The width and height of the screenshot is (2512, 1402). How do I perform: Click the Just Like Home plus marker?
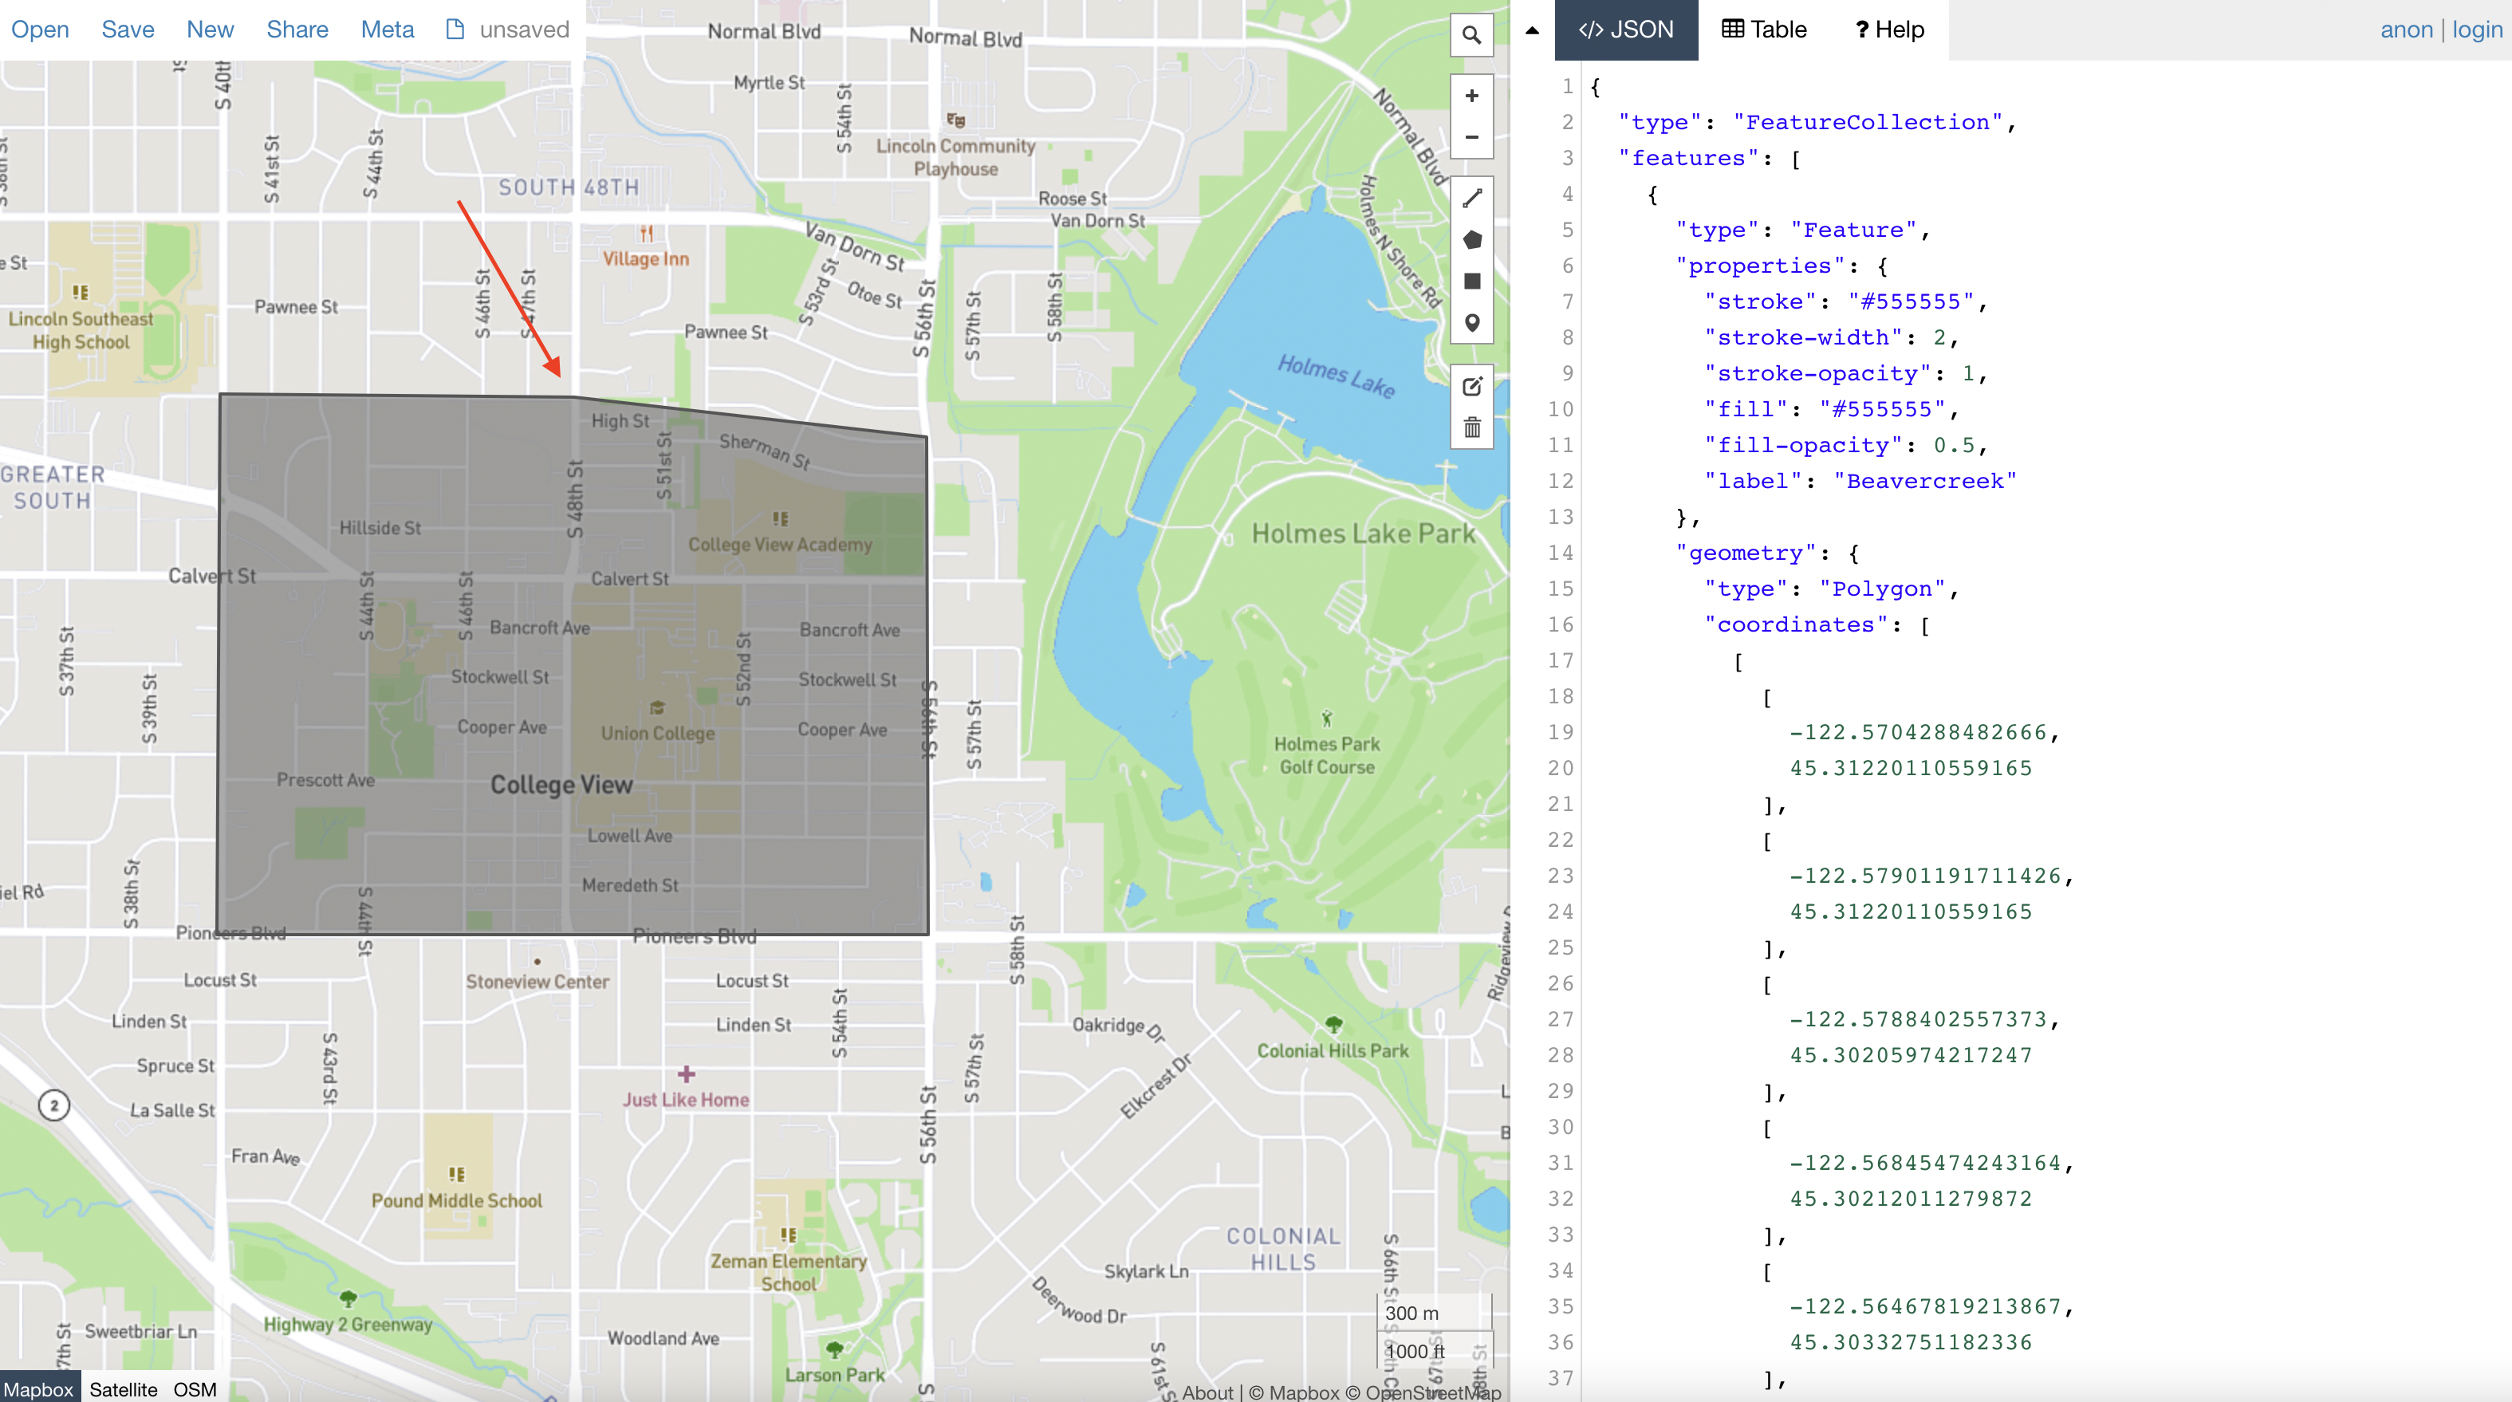687,1073
